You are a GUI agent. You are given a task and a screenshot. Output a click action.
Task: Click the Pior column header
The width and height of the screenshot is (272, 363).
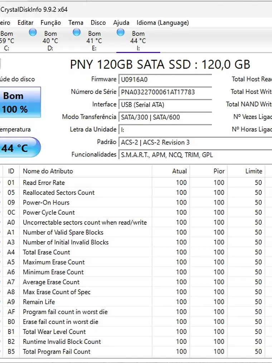point(209,171)
